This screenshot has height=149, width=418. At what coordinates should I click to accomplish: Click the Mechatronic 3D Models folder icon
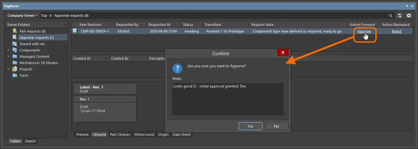15,63
